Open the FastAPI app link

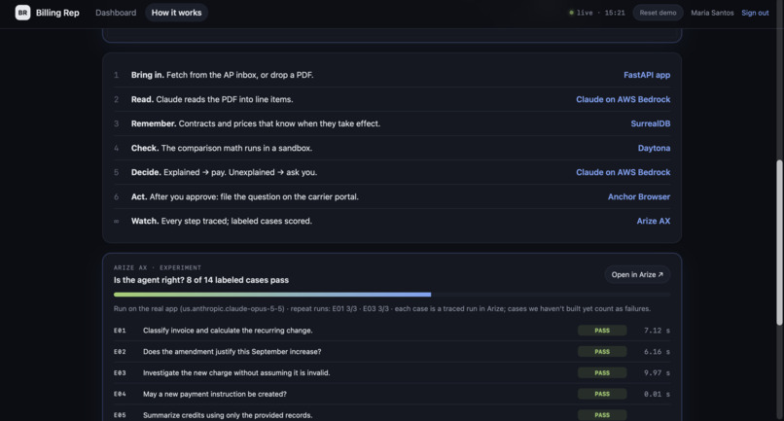[647, 75]
